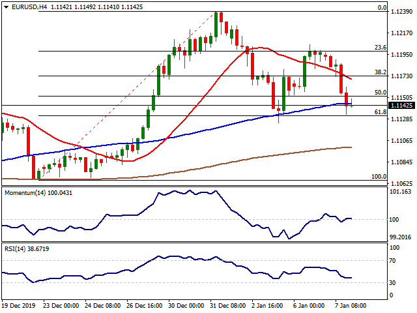Click the 1.12170 price axis value
This screenshot has height=313, width=417.
click(x=401, y=33)
